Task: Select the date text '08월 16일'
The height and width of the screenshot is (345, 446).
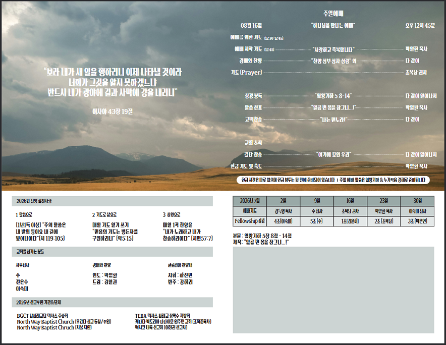Action: click(x=251, y=26)
